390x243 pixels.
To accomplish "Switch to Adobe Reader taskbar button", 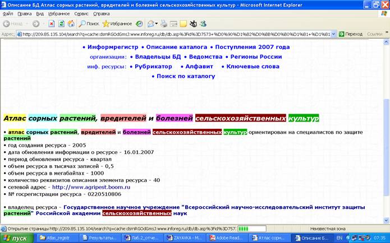I will (x=227, y=237).
